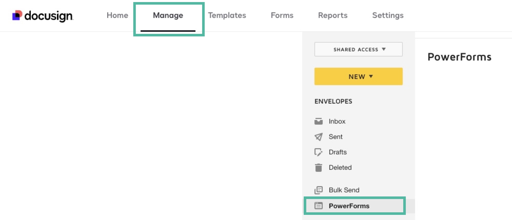Open the Settings tab
The height and width of the screenshot is (220, 512).
coord(388,15)
